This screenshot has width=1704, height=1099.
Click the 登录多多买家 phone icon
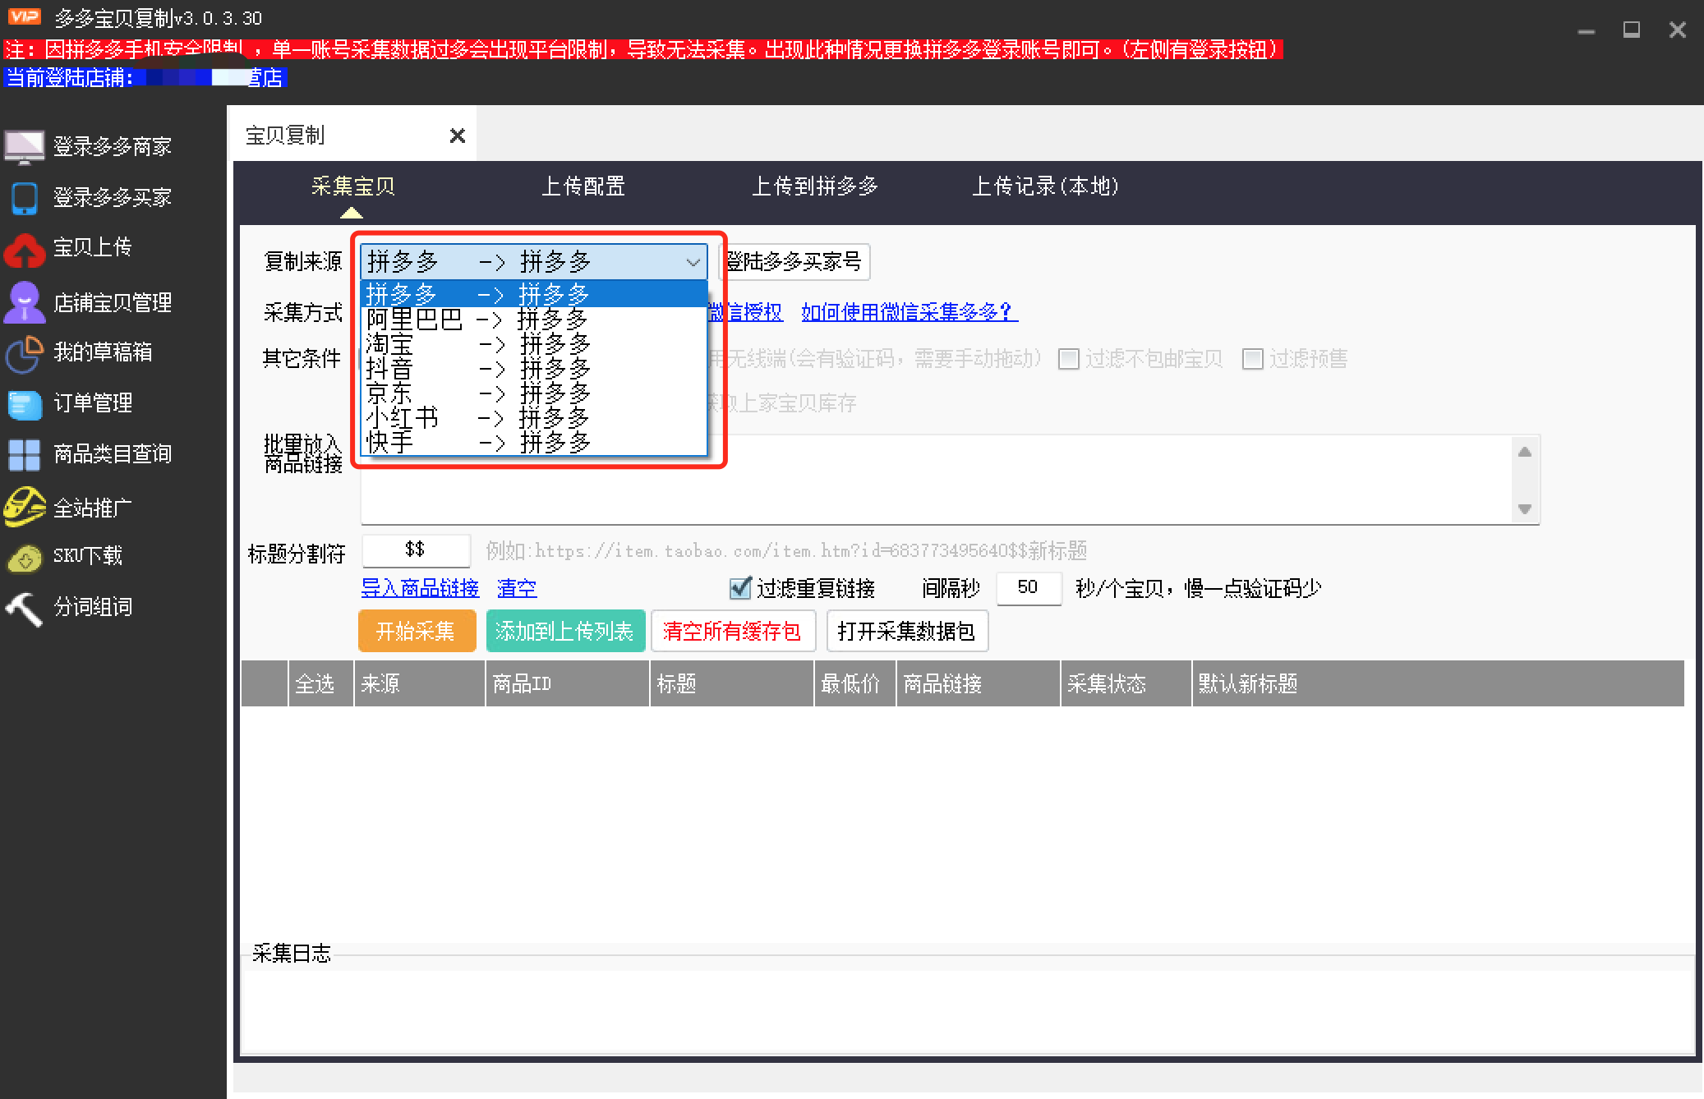tap(24, 198)
